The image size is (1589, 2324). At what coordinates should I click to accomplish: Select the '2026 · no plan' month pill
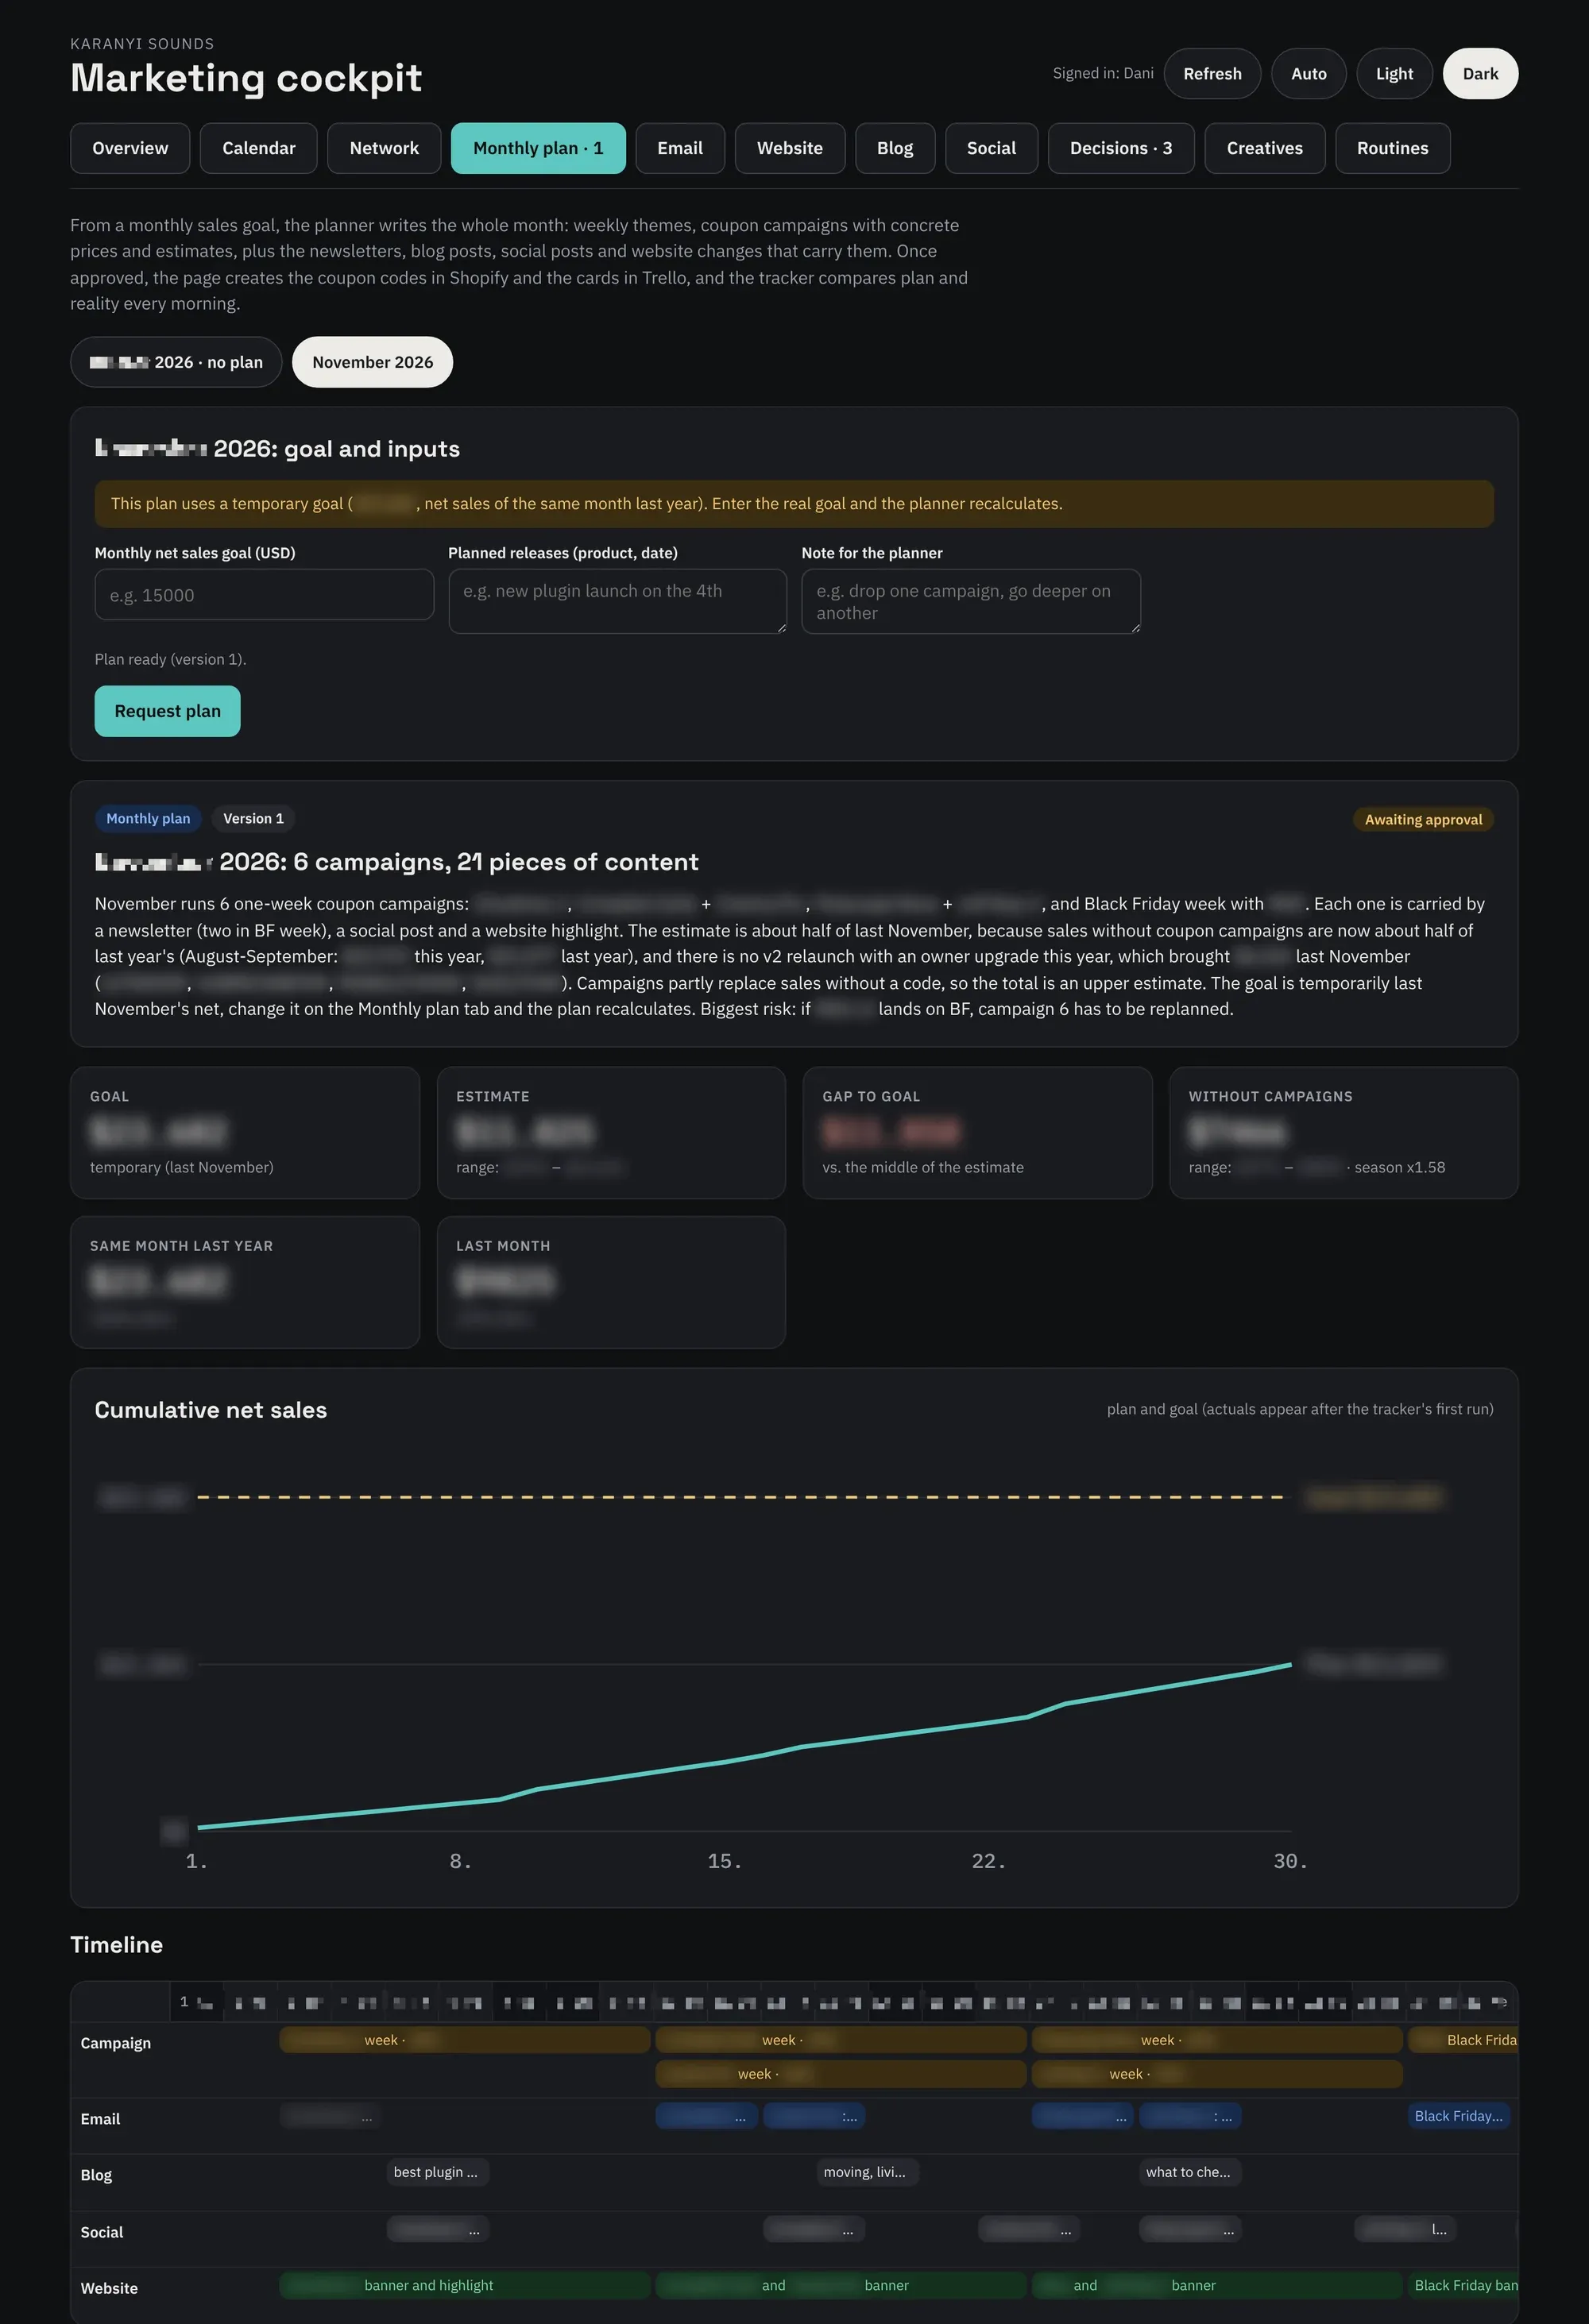click(176, 362)
